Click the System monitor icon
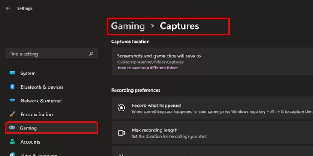 point(13,73)
